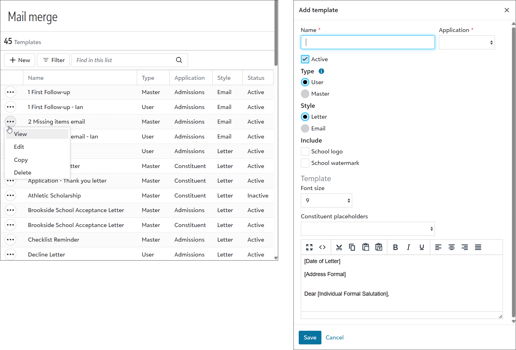Center align text in editor toolbar
516x350 pixels.
tap(451, 247)
